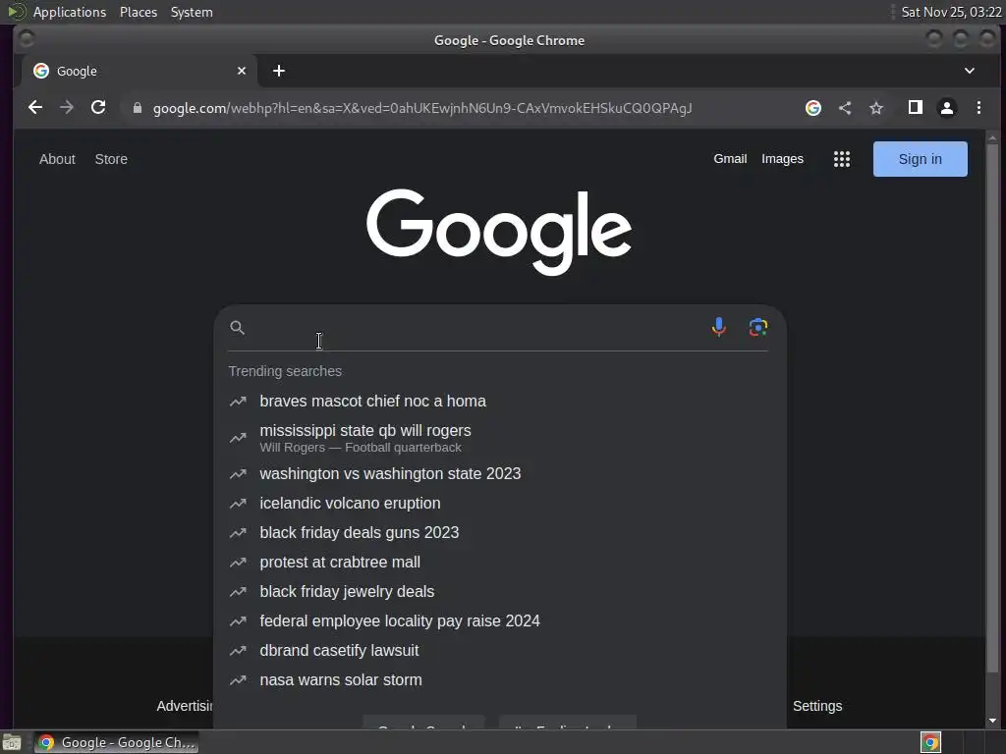Select 'braves mascot chief noc a homa' suggestion
Viewport: 1006px width, 754px height.
click(x=498, y=401)
